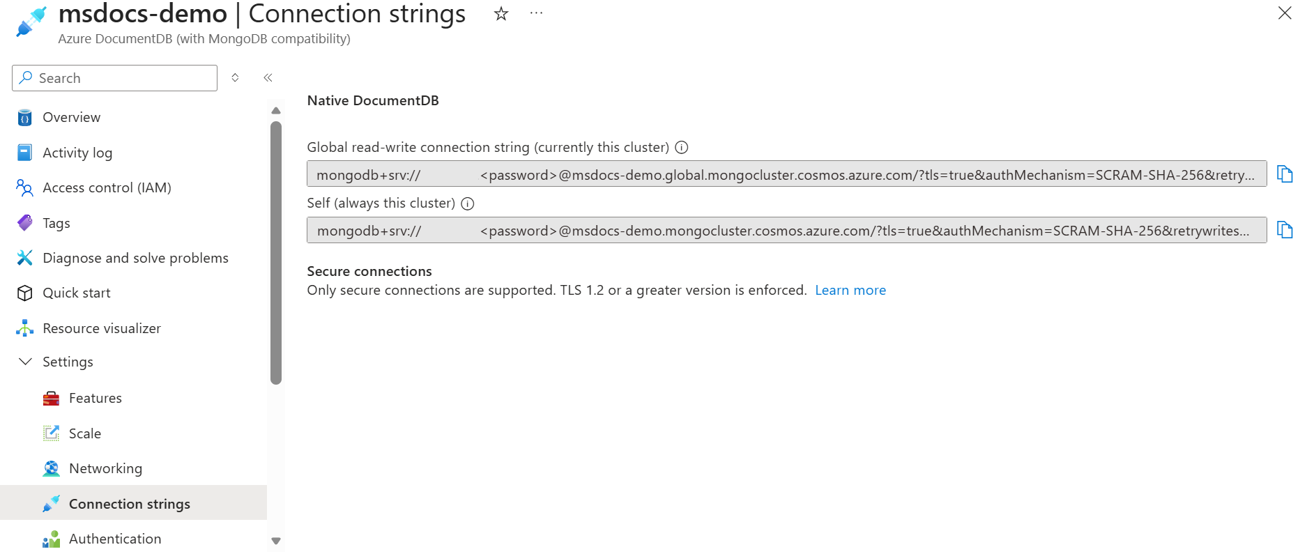Select the Quick start icon
Viewport: 1307px width, 554px height.
(24, 293)
